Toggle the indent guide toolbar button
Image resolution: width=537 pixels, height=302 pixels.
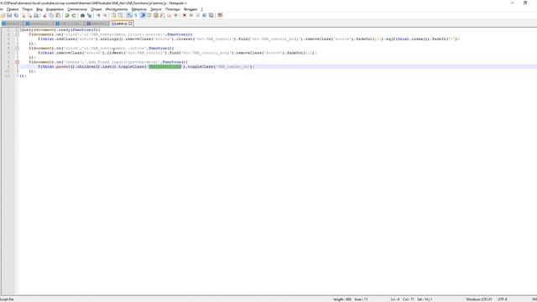click(x=143, y=15)
